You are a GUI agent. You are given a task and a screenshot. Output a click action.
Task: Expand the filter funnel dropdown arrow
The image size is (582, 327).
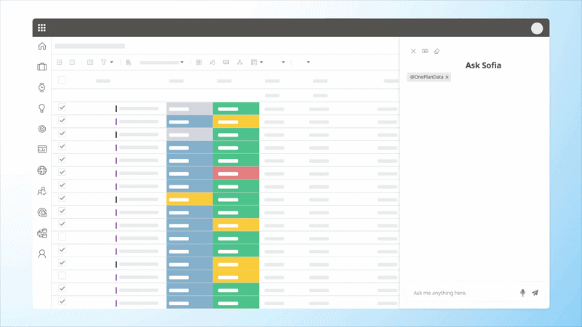[x=111, y=62]
